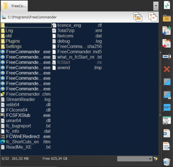This screenshot has height=167, width=173.
Task: Select fc_ShortCuts_en.htm file
Action: pos(26,142)
